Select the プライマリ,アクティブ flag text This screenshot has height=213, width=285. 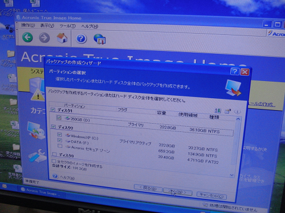135,142
